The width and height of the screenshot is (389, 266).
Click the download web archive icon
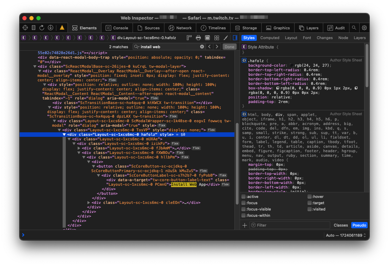coord(50,28)
